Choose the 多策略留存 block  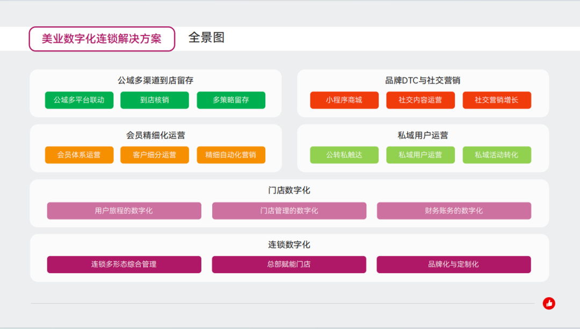point(231,100)
